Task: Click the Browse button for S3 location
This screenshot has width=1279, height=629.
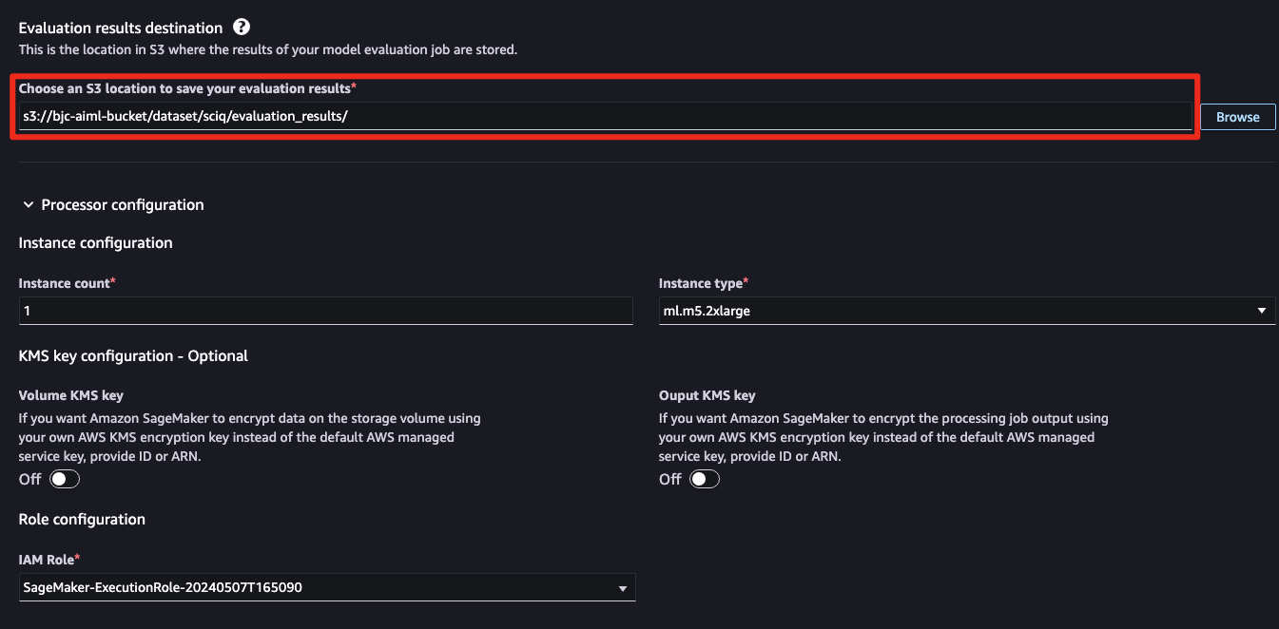Action: tap(1237, 117)
